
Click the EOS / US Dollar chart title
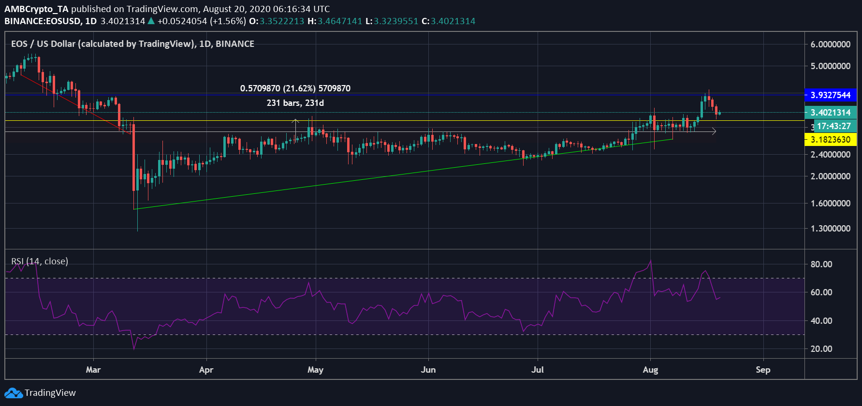click(x=132, y=44)
